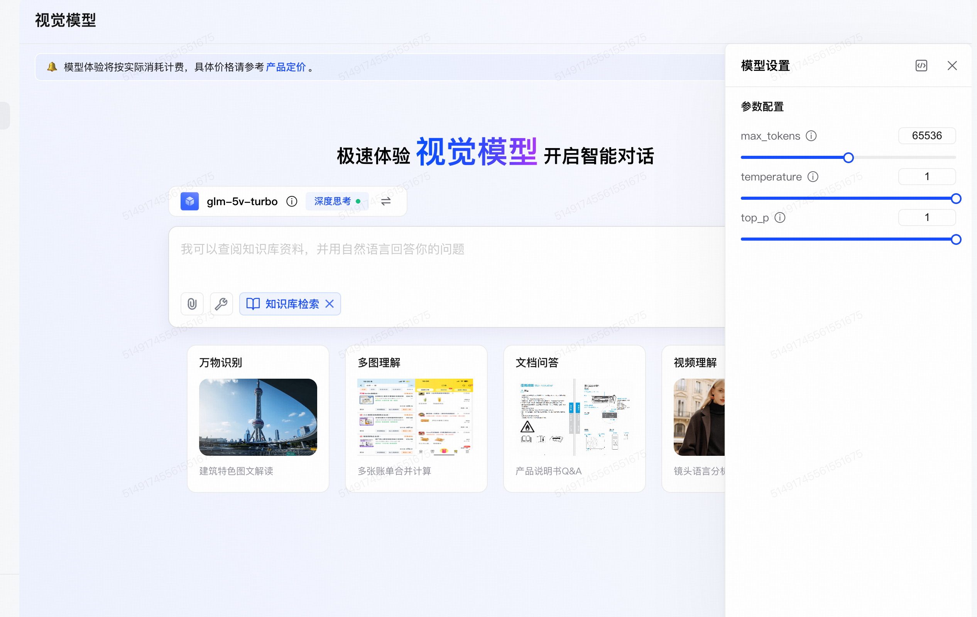Screen dimensions: 977x617
Task: Select the 文档问答 example card
Action: [x=574, y=418]
